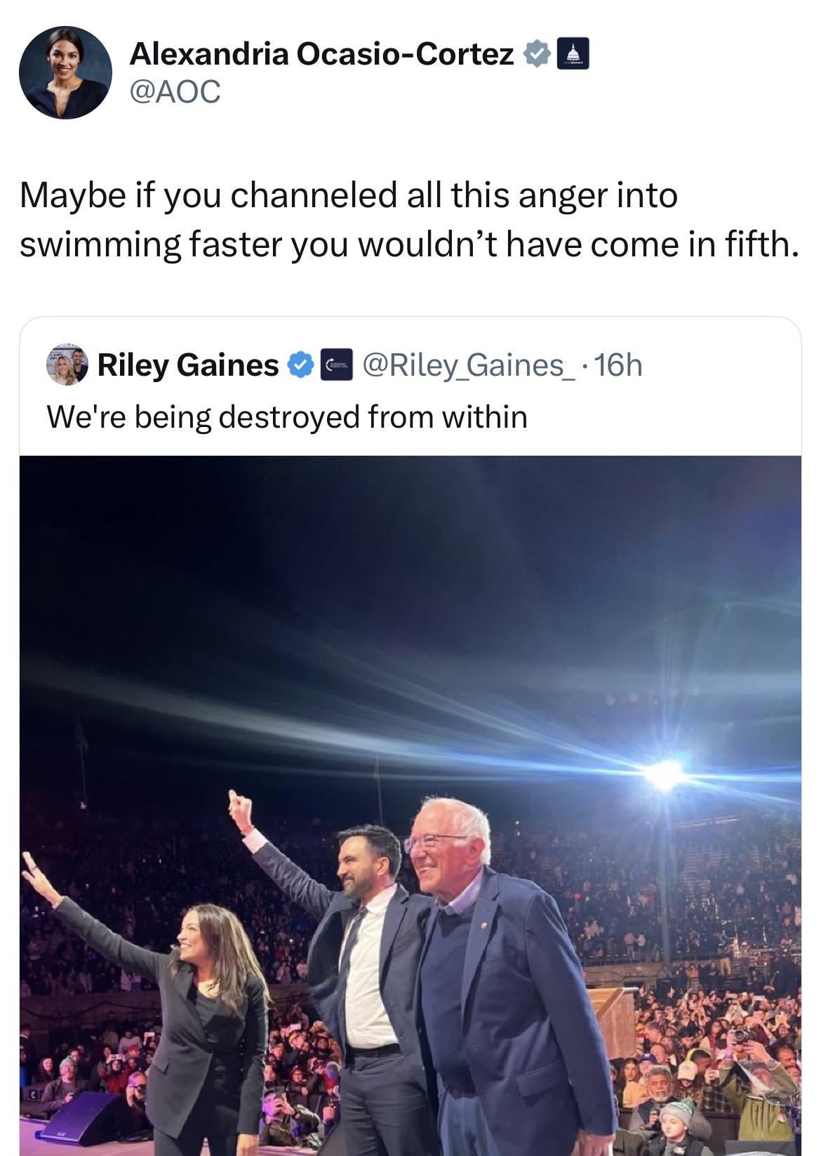The width and height of the screenshot is (821, 1156).
Task: Open quoted text "We're being destroyed from within"
Action: [x=286, y=416]
